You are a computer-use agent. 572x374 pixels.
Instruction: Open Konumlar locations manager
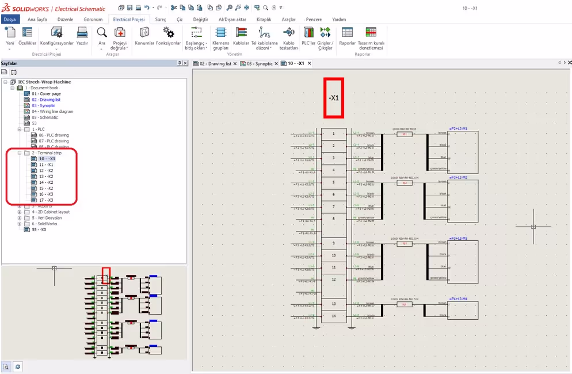[x=144, y=36]
